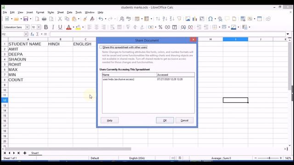Click the Italic formatting icon
294x165 pixels.
[x=53, y=27]
